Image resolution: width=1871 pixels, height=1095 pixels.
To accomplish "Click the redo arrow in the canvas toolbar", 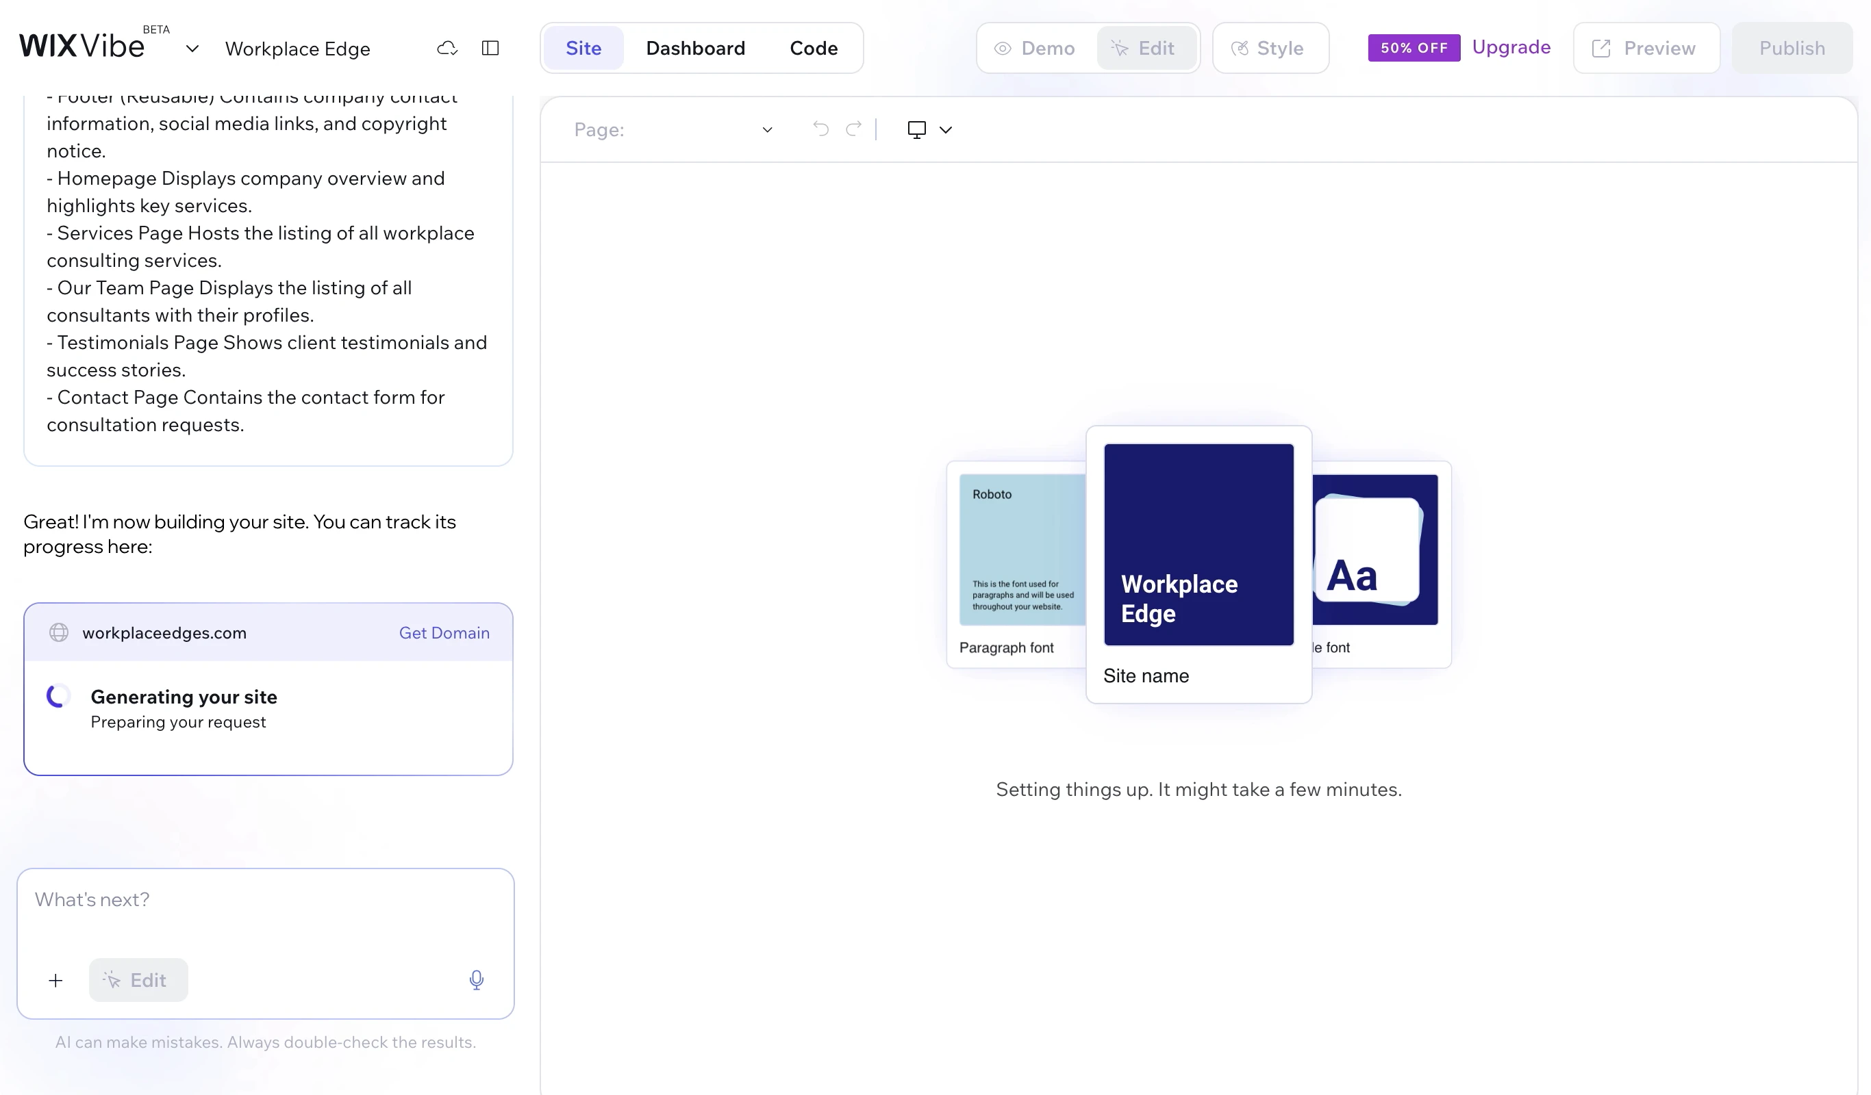I will [x=854, y=129].
